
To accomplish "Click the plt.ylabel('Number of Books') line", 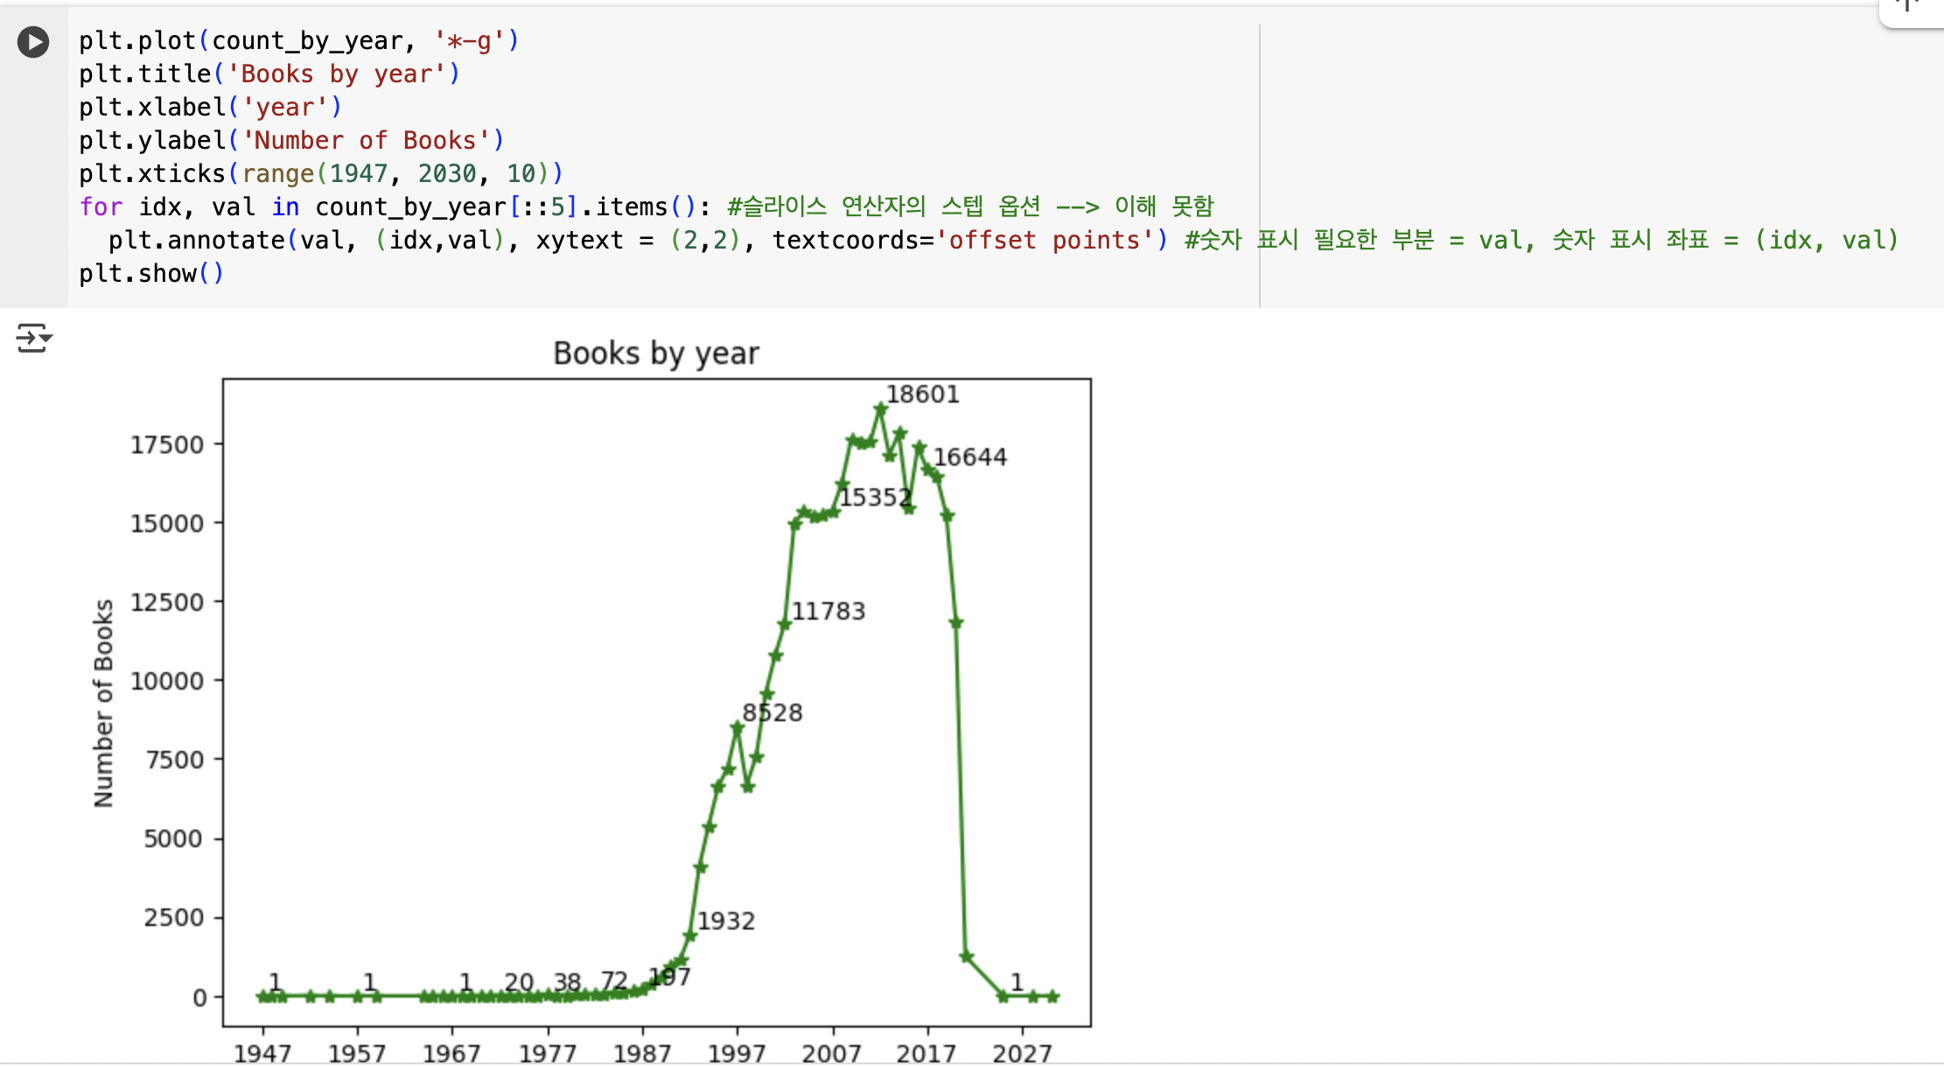I will click(x=291, y=141).
